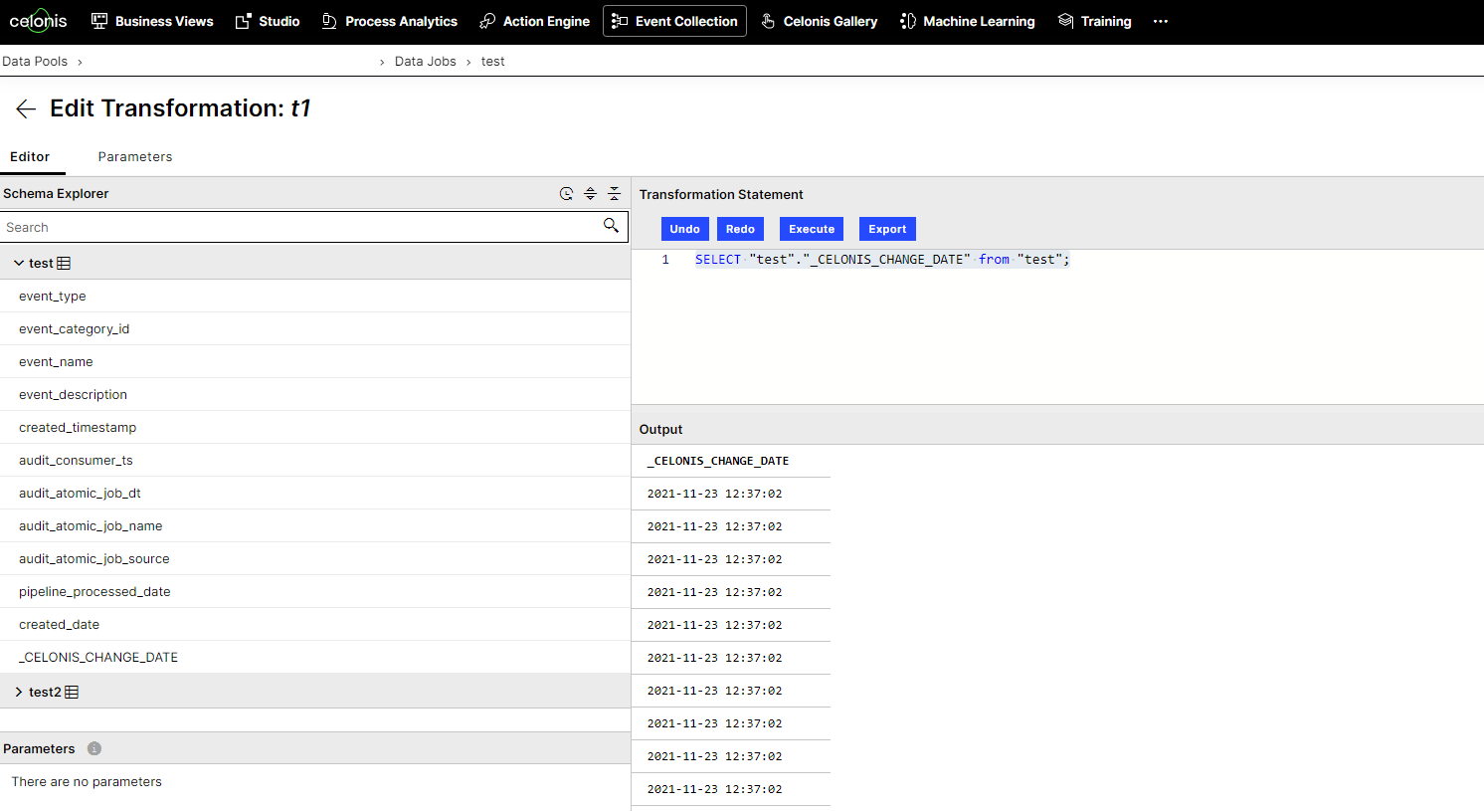Click the Redo button
1484x811 pixels.
(x=740, y=229)
